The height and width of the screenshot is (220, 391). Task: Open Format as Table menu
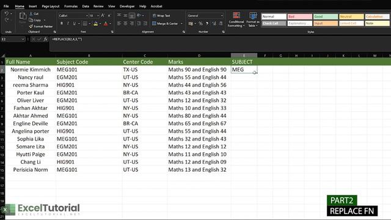pyautogui.click(x=253, y=20)
